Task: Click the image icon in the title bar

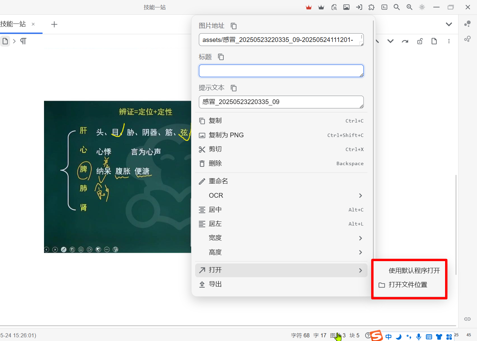Action: [346, 7]
